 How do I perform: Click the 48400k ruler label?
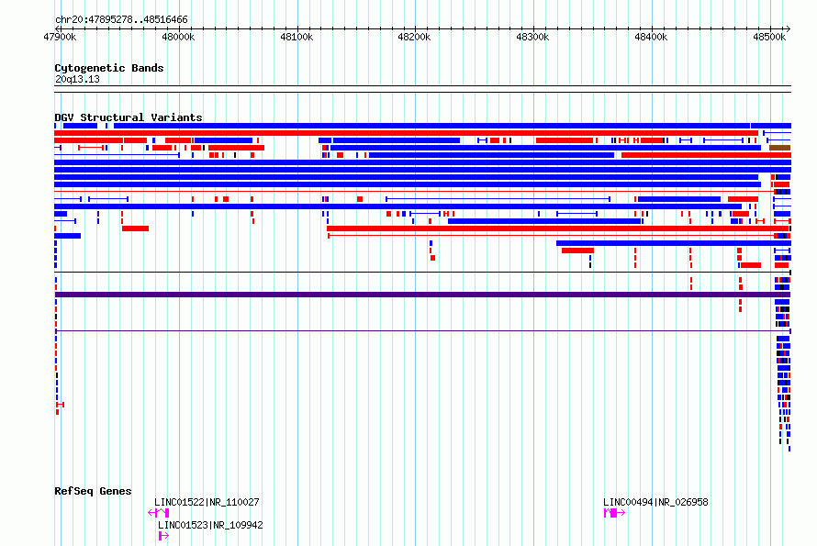click(x=651, y=37)
